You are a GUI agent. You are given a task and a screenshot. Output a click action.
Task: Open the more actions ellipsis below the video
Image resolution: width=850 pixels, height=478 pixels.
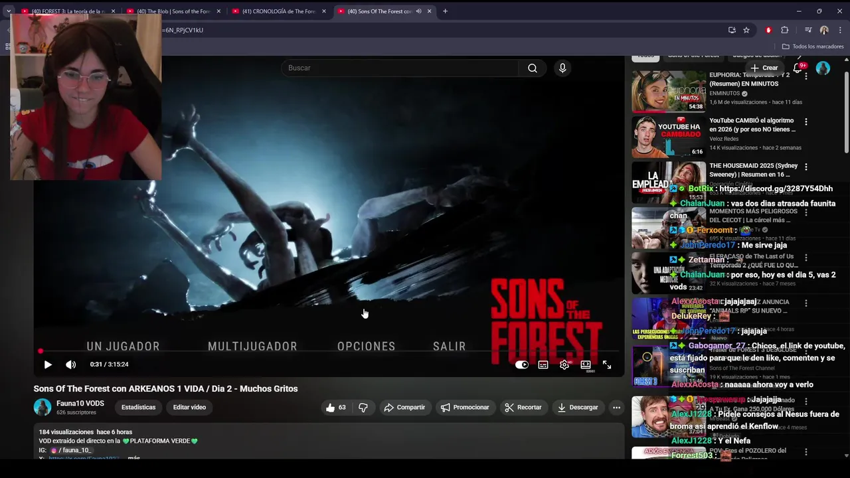[616, 408]
